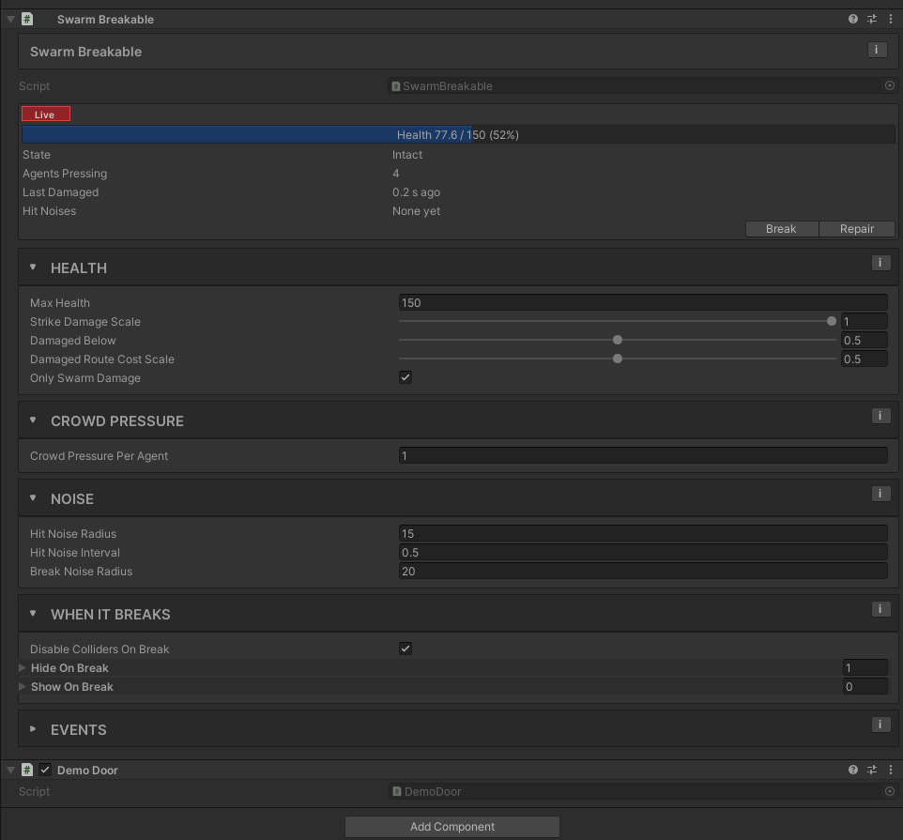Click the Health progress bar
Image resolution: width=903 pixels, height=840 pixels.
458,135
